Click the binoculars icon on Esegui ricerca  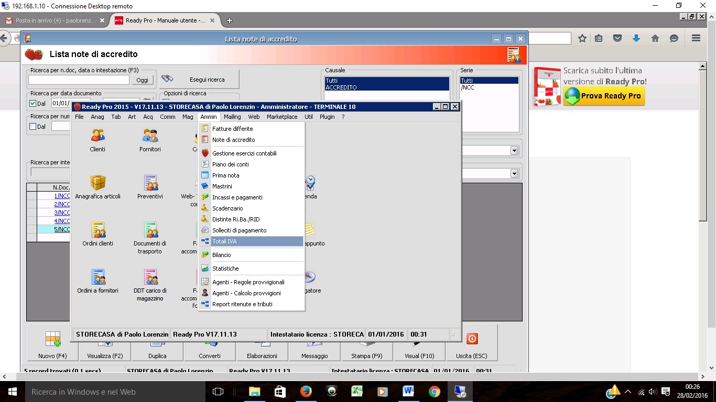coord(168,79)
